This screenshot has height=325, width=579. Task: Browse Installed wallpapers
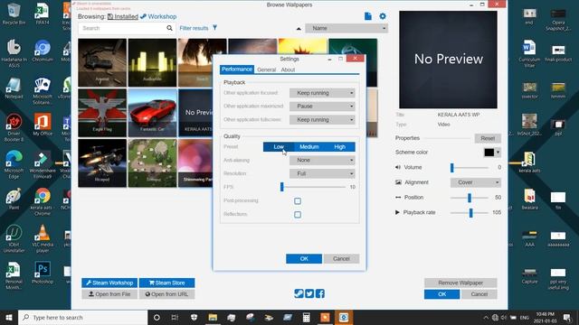pos(123,16)
